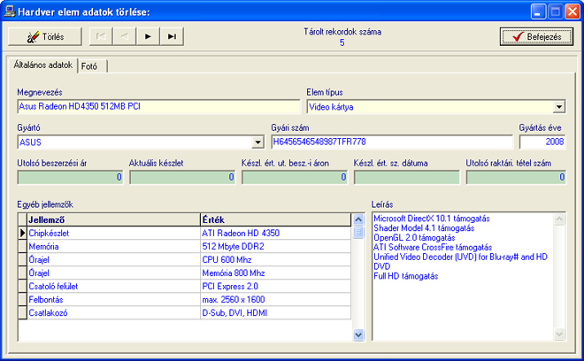Click the features grid scroll down arrow
This screenshot has width=584, height=361.
pos(358,335)
